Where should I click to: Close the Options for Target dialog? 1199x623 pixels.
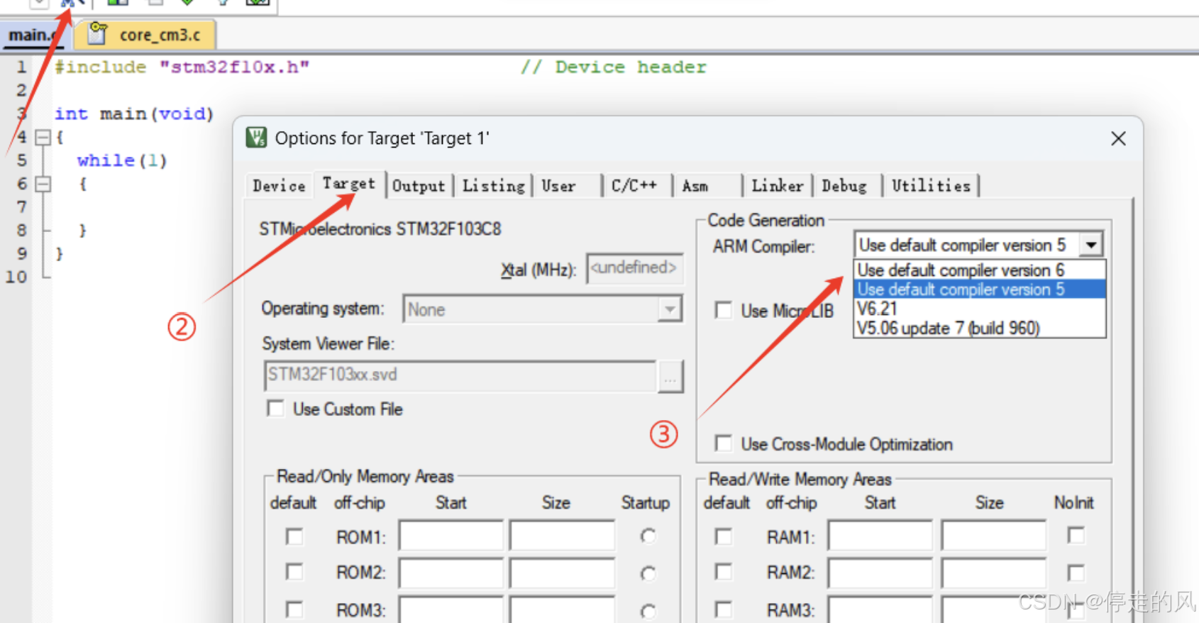(x=1118, y=138)
